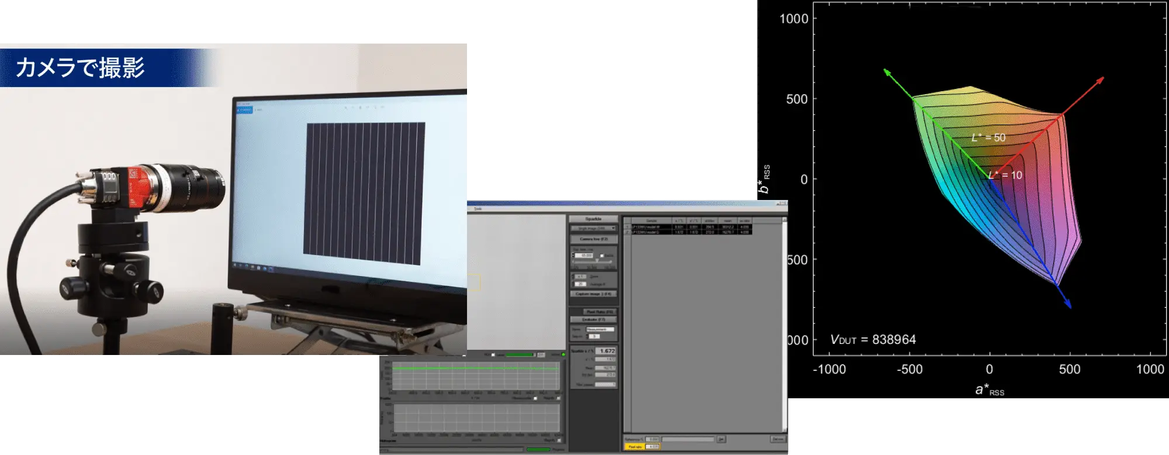The height and width of the screenshot is (455, 1169).
Task: Click the Sparkle button at panel top
Action: [593, 219]
